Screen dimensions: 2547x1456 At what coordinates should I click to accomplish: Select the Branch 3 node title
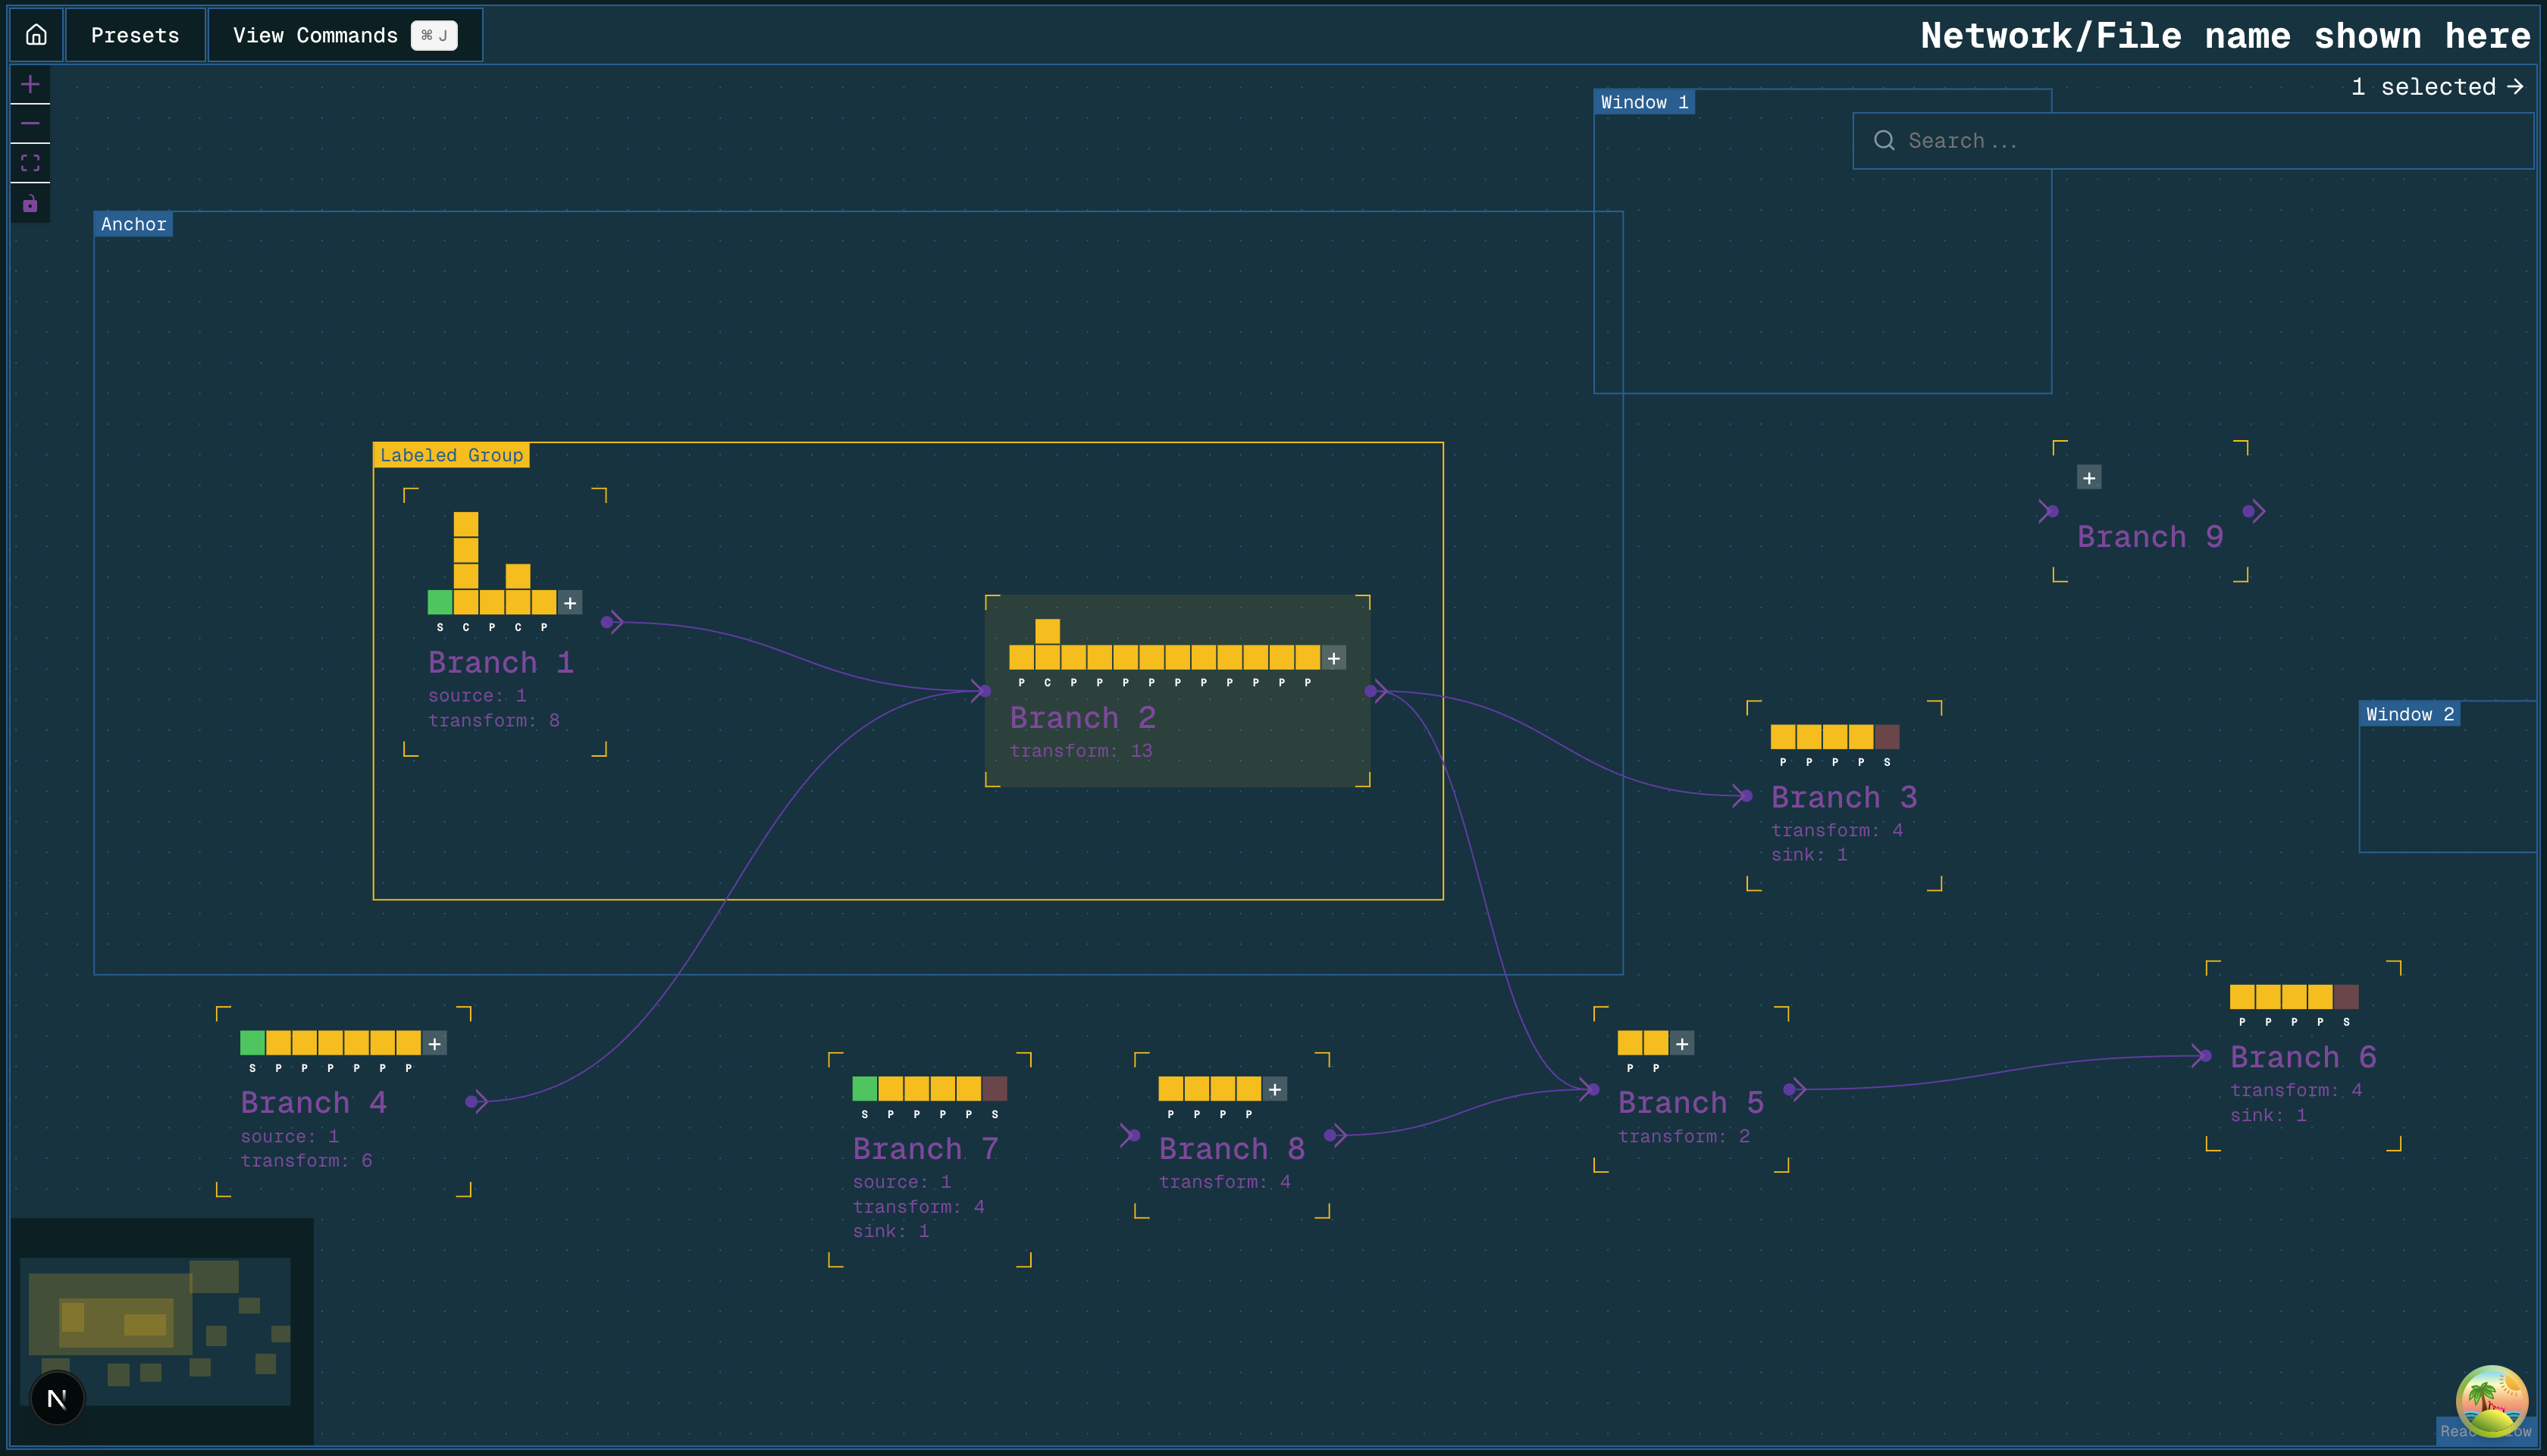pos(1844,797)
